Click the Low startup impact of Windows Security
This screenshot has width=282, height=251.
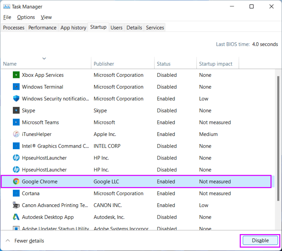coord(203,98)
